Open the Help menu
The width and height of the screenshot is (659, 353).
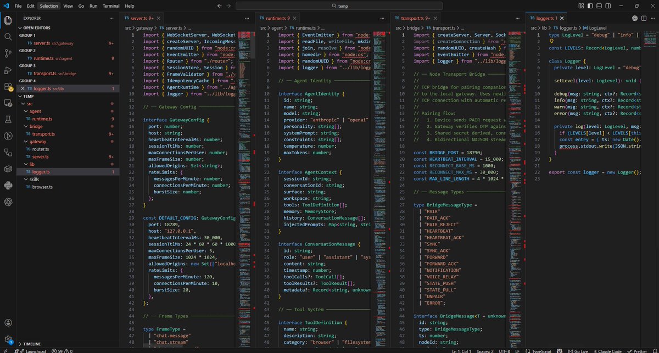coord(130,5)
